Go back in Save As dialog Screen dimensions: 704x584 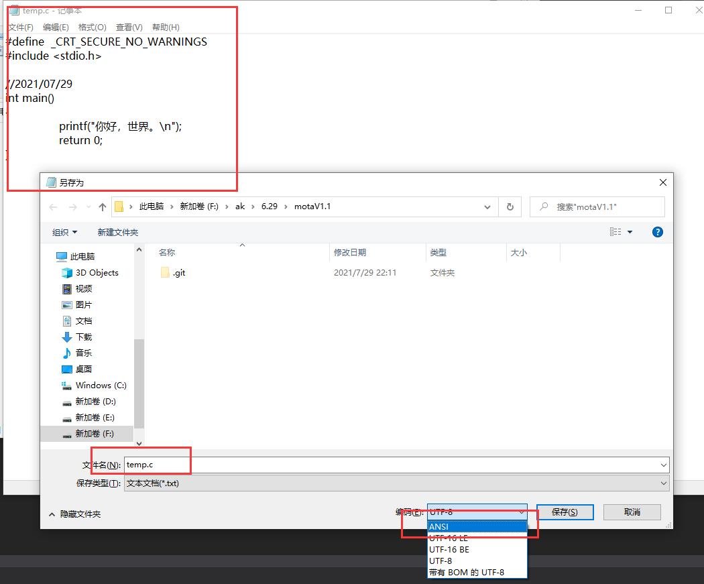point(53,207)
